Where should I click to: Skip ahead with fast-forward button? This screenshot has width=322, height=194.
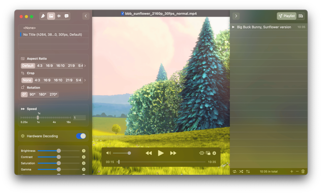pos(173,153)
